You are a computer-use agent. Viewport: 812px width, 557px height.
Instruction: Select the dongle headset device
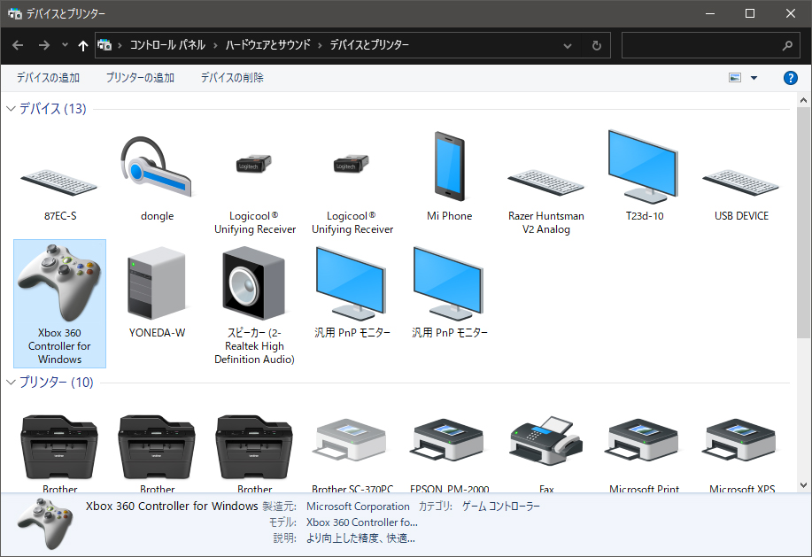(157, 179)
